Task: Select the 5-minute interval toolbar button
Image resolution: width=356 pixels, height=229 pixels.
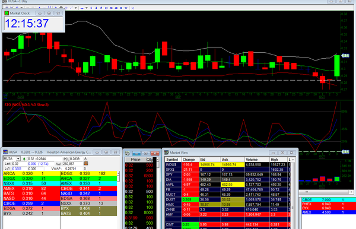Action: [101, 8]
